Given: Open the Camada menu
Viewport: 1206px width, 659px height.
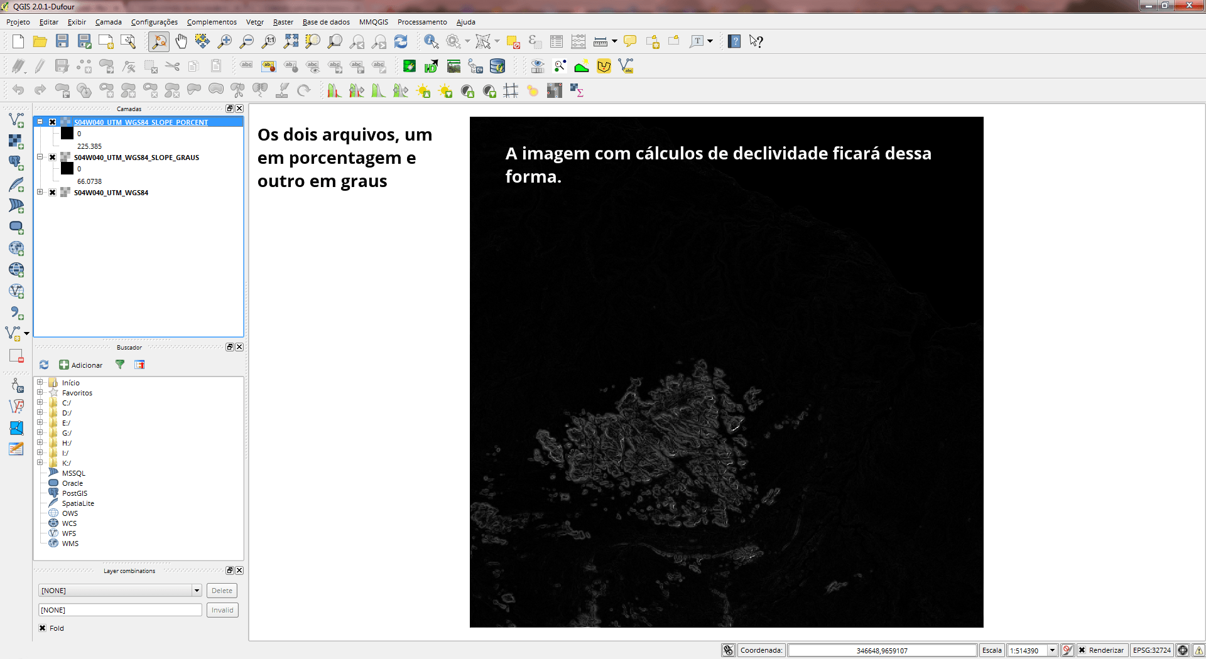Looking at the screenshot, I should pos(109,22).
